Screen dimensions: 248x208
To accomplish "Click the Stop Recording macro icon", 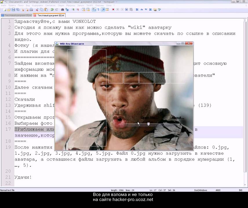I will point(118,10).
